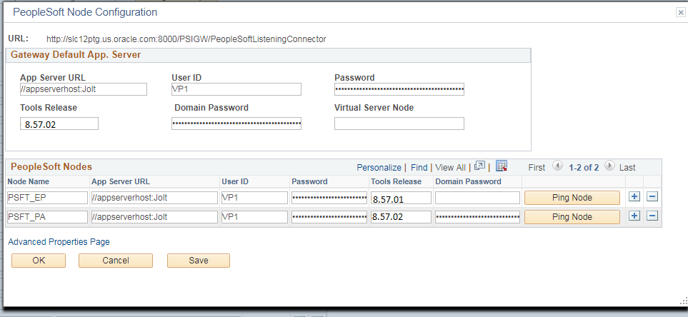Click the PSFT_PA node name field
Image resolution: width=688 pixels, height=317 pixels.
point(47,217)
